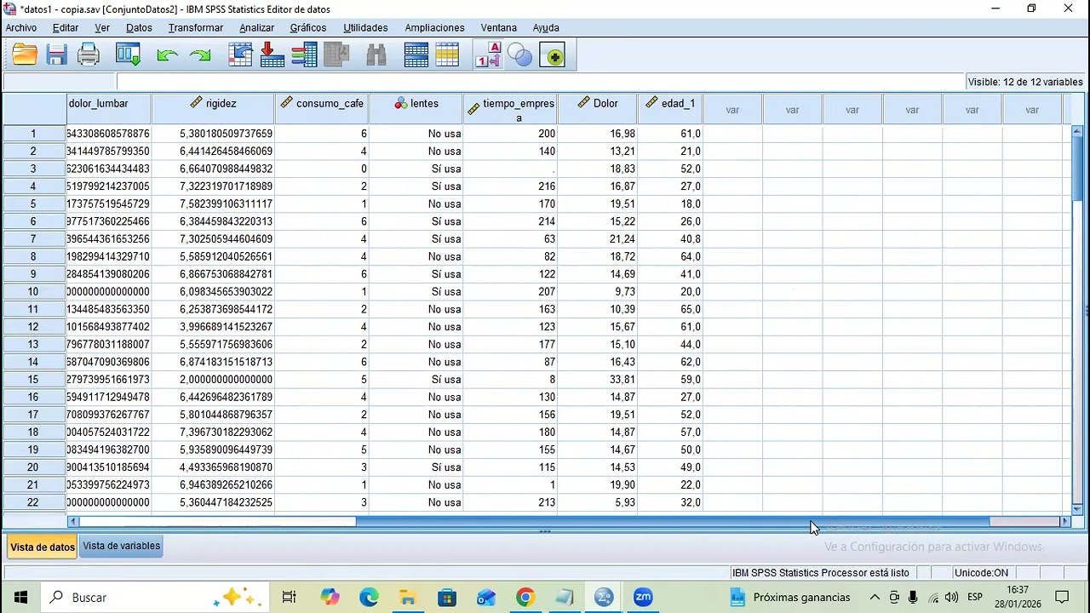Viewport: 1090px width, 613px height.
Task: Click the green Undo arrow
Action: [168, 56]
